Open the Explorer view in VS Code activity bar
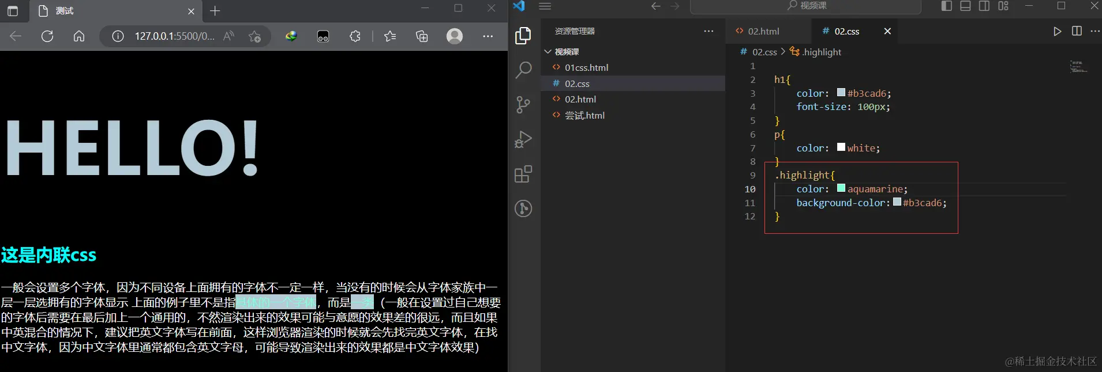Viewport: 1102px width, 372px height. click(523, 36)
